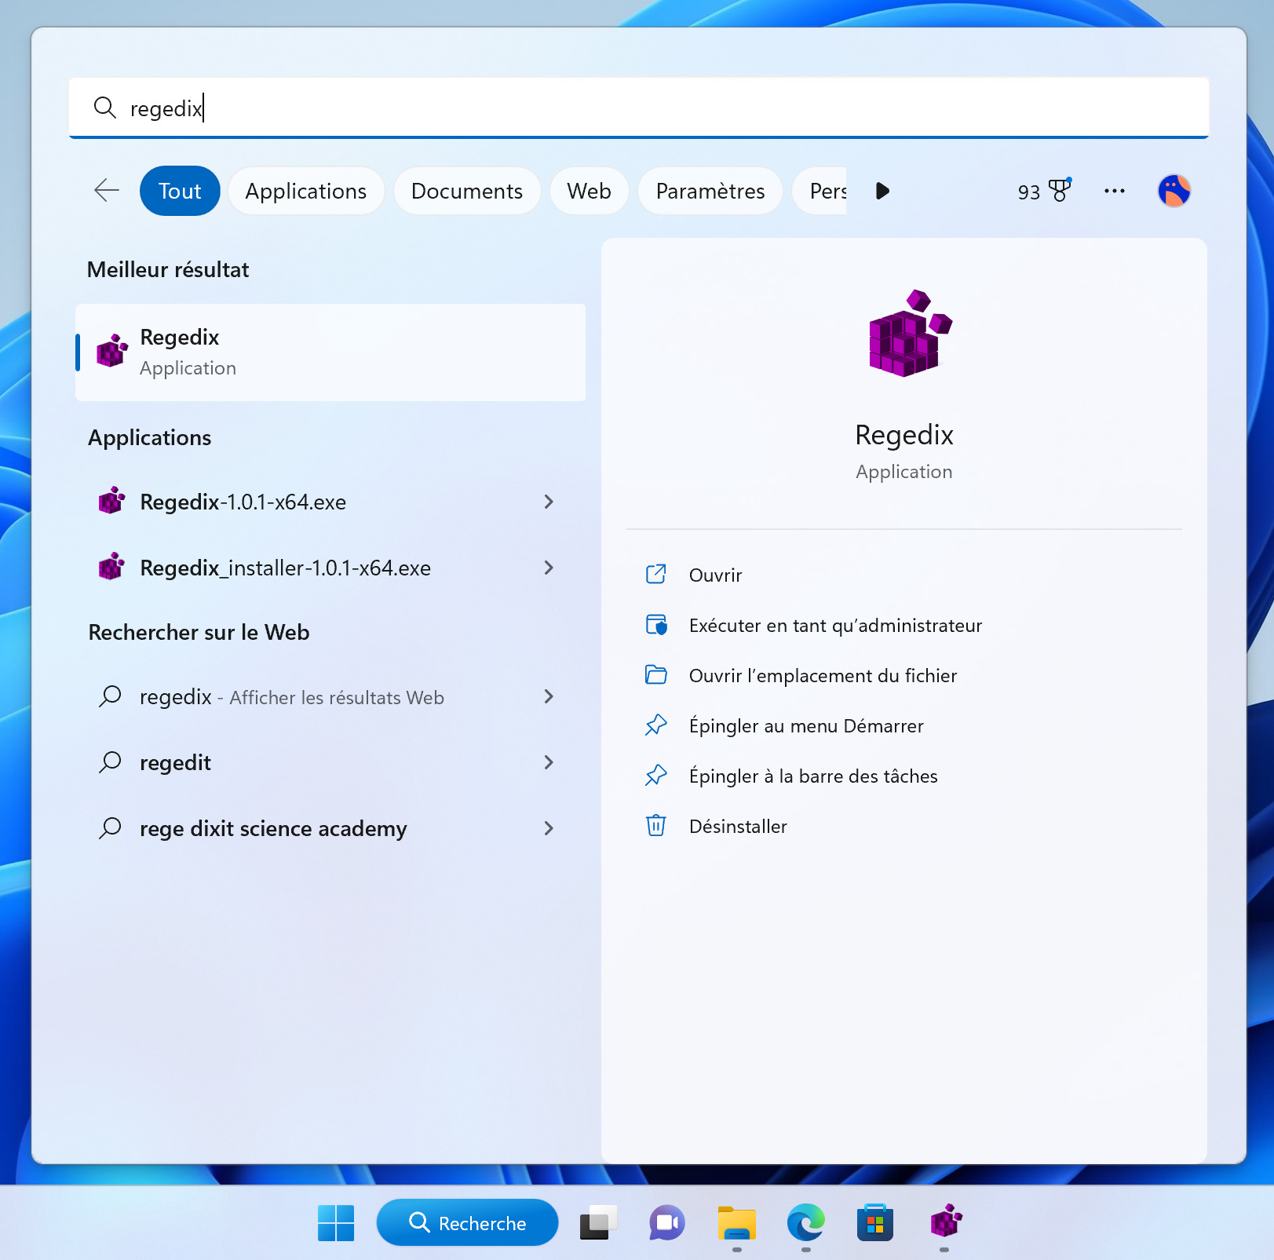Viewport: 1274px width, 1260px height.
Task: Select regedix Afficher les résultats Web
Action: pos(330,696)
